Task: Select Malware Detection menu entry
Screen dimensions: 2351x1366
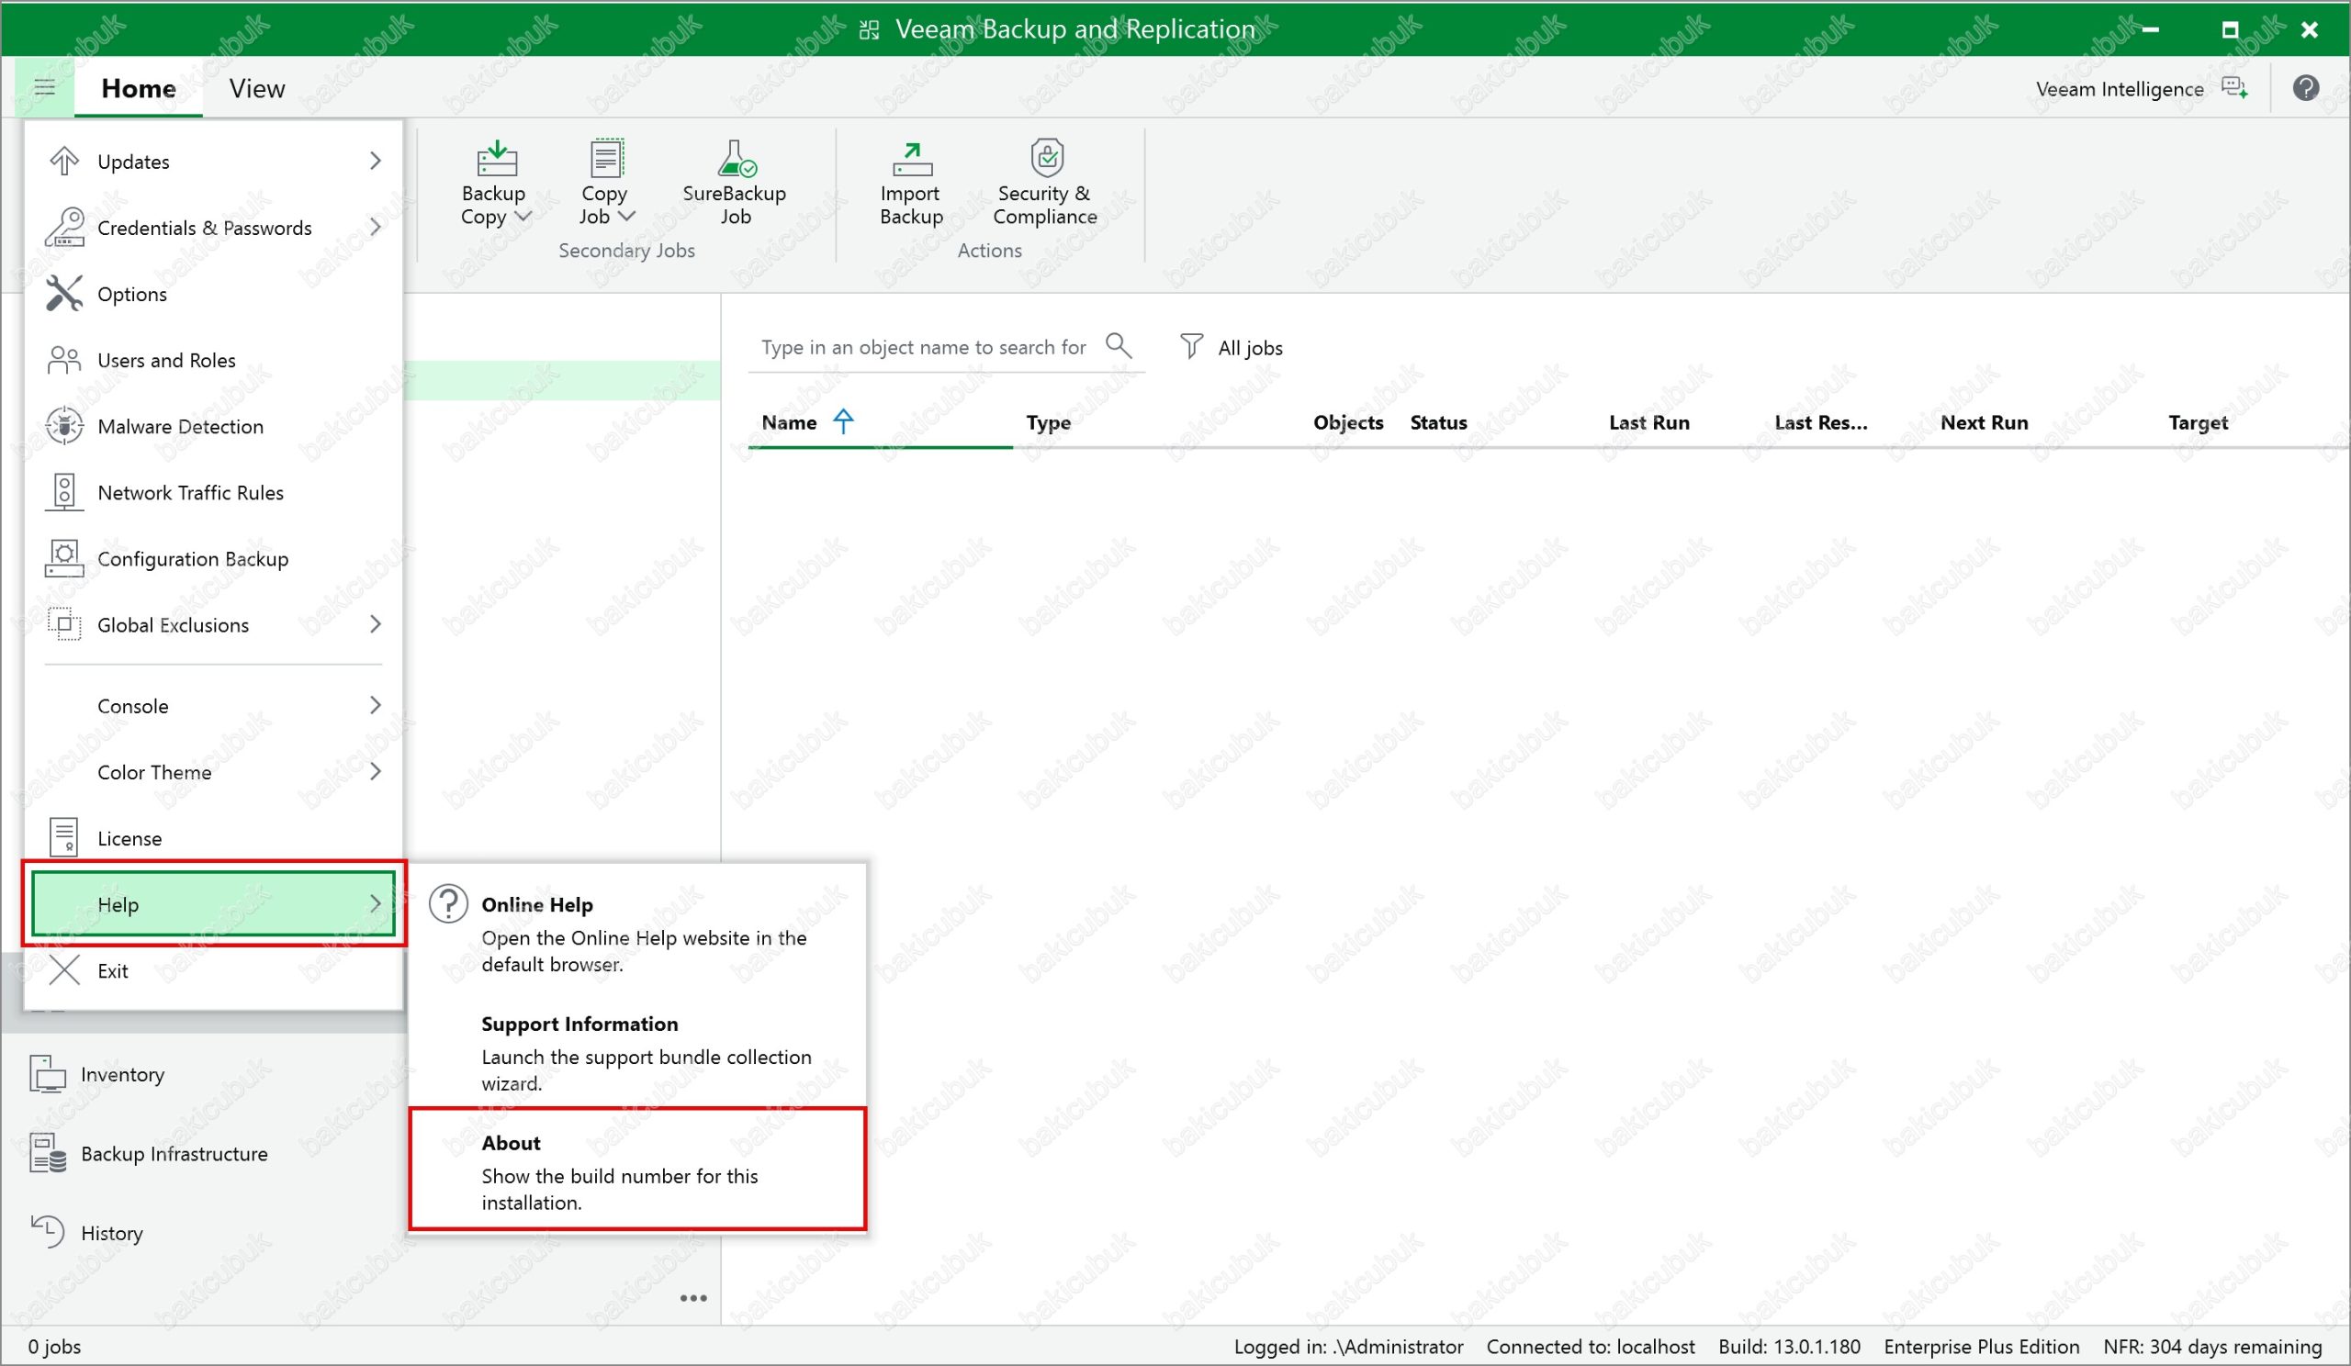Action: 180,426
